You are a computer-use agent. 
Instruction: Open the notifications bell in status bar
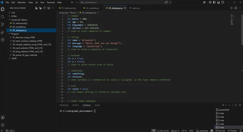(240, 131)
